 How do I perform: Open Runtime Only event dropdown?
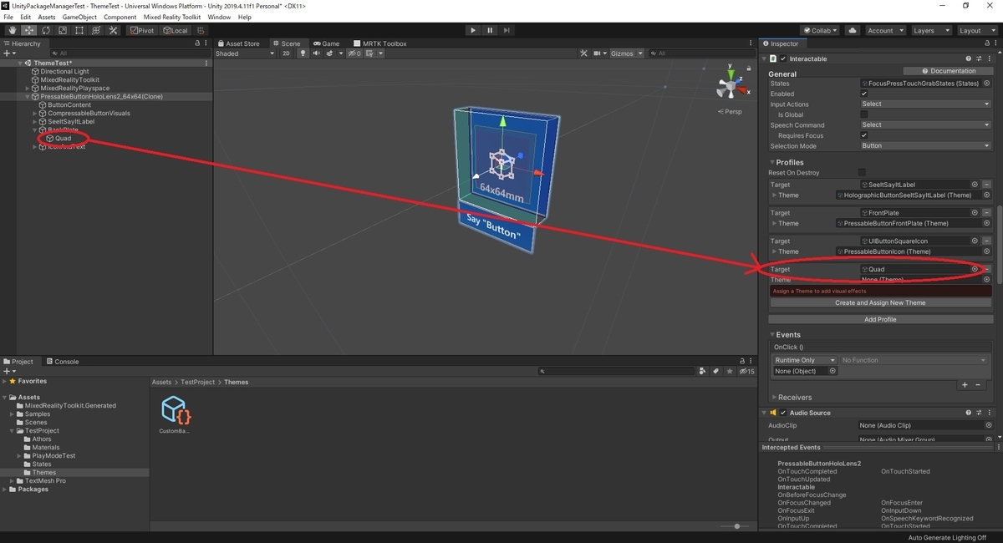tap(804, 360)
